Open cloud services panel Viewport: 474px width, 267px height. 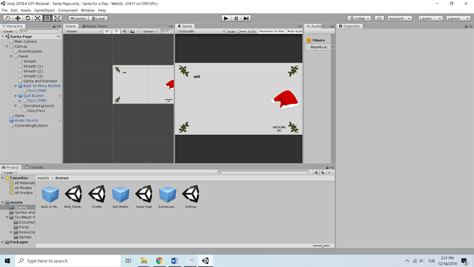(x=379, y=19)
